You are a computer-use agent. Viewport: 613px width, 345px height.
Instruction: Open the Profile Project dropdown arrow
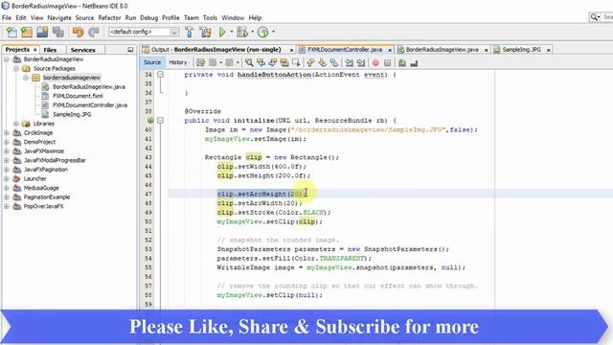[x=273, y=32]
